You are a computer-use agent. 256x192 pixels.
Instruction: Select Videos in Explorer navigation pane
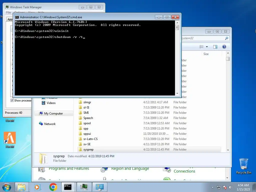point(51,103)
